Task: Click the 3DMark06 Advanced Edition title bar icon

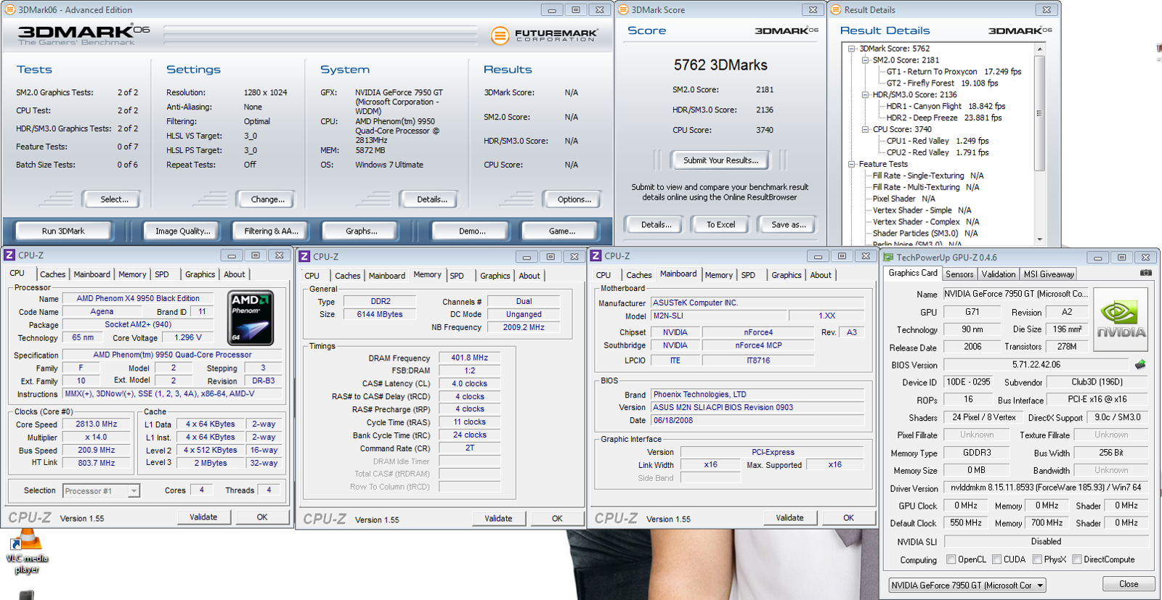Action: point(10,9)
